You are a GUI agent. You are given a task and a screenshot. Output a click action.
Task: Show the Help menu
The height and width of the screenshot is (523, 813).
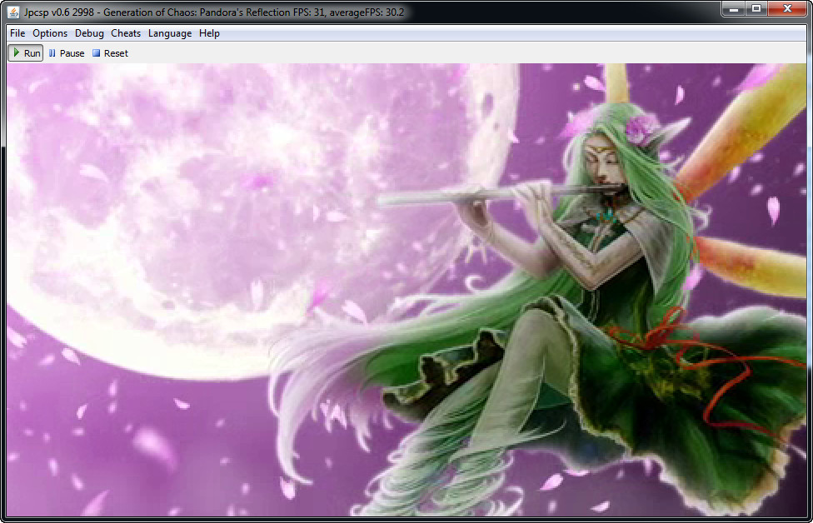[209, 33]
